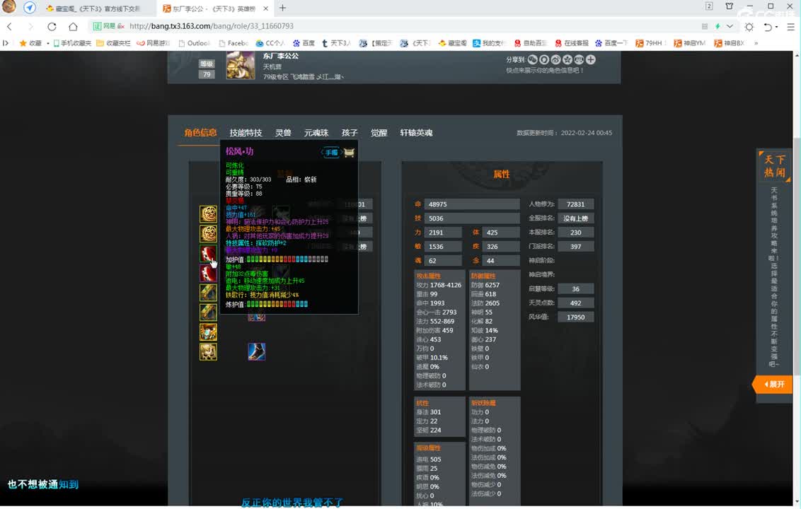Click the browser back arrow
The width and height of the screenshot is (801, 509).
coord(9,26)
